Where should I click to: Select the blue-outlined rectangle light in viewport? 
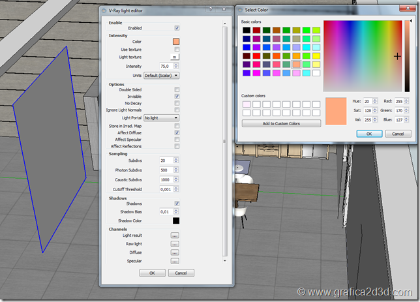(51, 150)
